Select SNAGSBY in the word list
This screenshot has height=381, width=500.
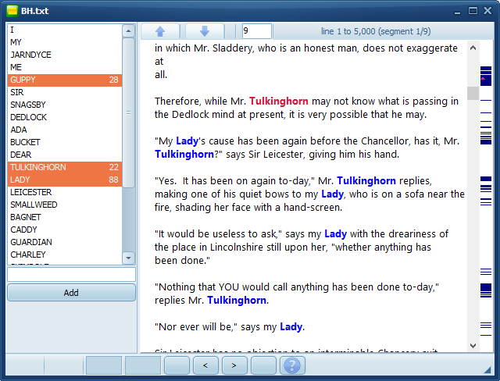tap(65, 105)
